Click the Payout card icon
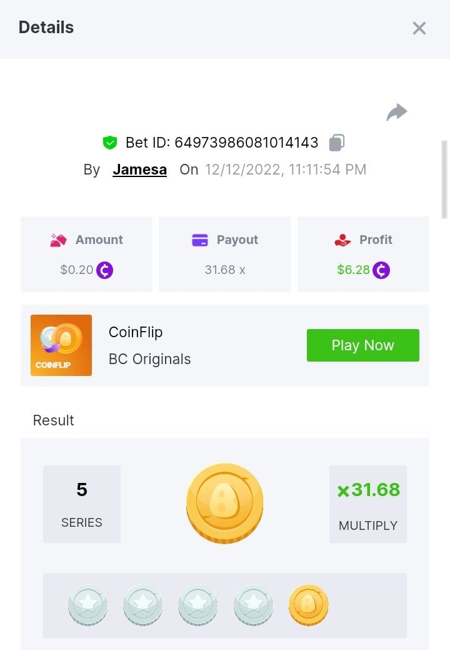 pyautogui.click(x=200, y=240)
